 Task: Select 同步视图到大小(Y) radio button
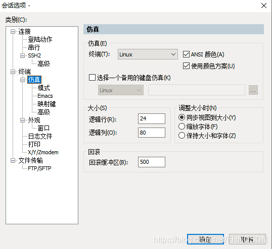pyautogui.click(x=182, y=117)
